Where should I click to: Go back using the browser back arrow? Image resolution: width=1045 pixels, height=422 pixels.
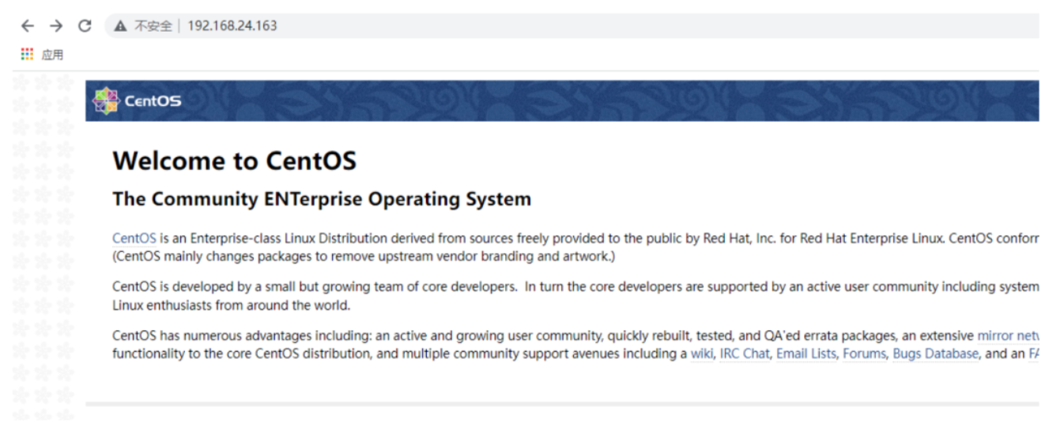pyautogui.click(x=28, y=26)
